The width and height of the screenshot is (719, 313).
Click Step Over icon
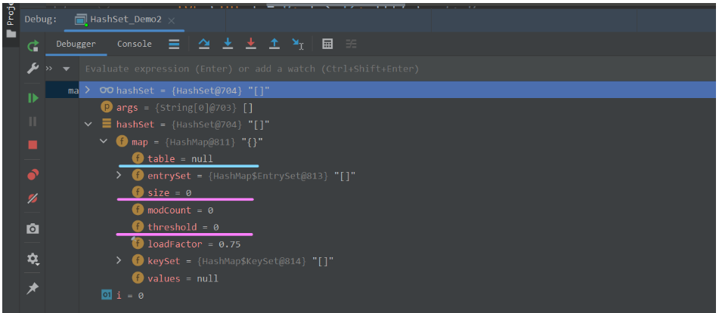204,44
